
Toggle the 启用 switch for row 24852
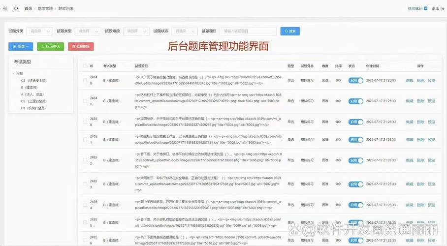[x=355, y=160]
